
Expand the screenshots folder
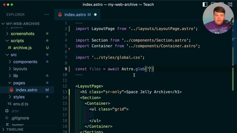[23, 34]
